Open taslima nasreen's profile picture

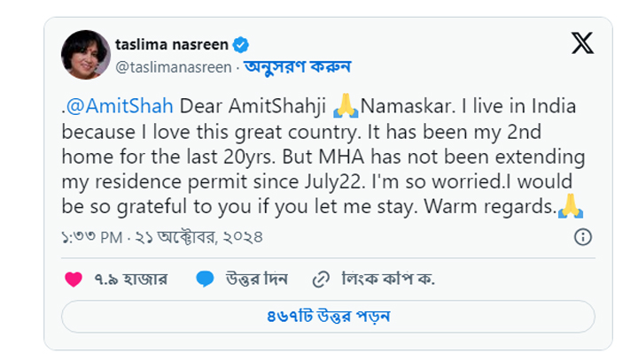click(x=85, y=55)
